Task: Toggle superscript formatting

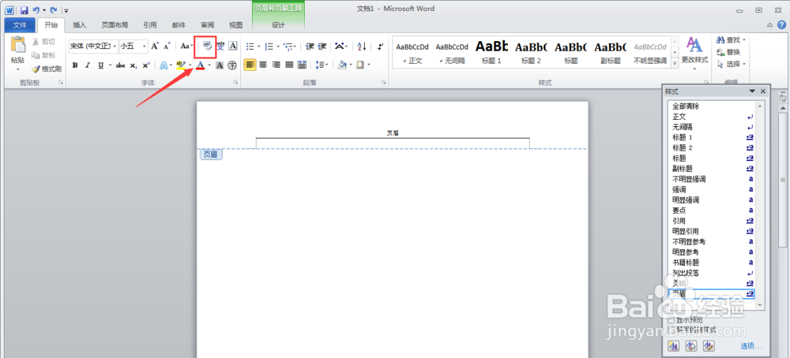Action: [145, 65]
